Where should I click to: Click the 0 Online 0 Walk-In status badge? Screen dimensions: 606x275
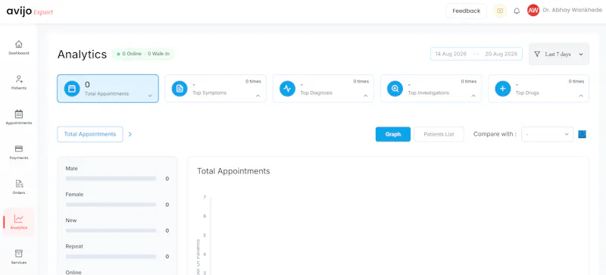pos(143,54)
